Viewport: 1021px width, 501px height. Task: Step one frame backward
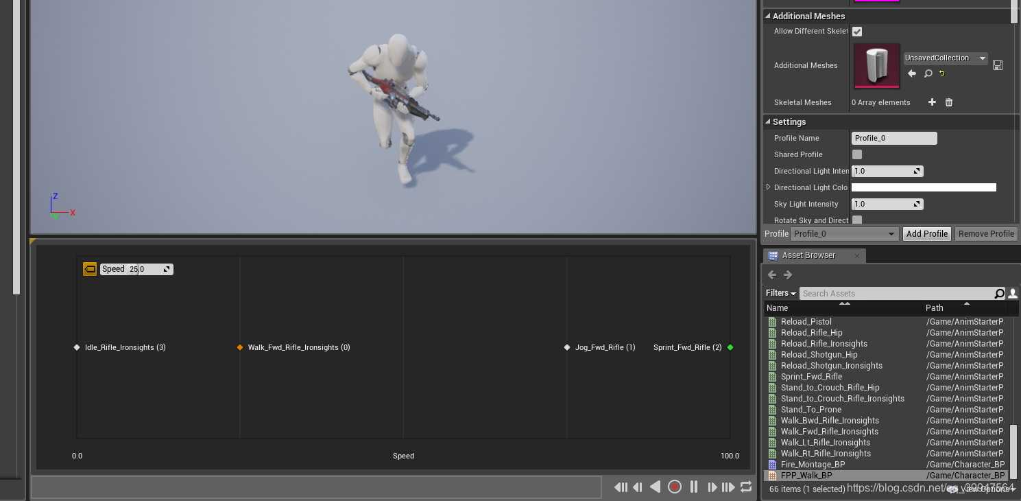tap(638, 487)
